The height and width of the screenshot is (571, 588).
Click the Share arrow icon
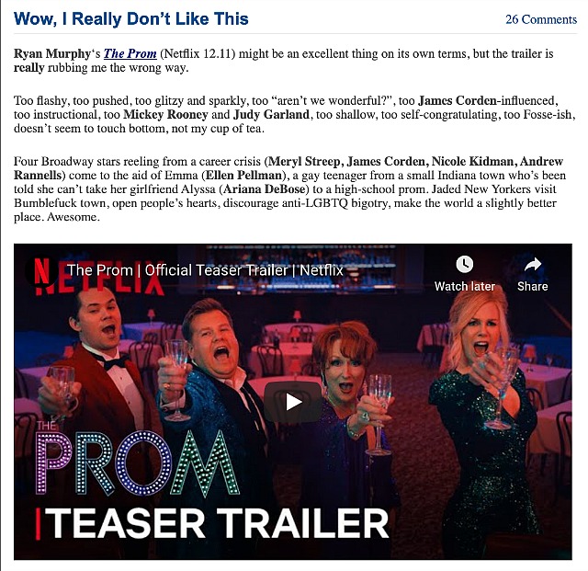[533, 265]
